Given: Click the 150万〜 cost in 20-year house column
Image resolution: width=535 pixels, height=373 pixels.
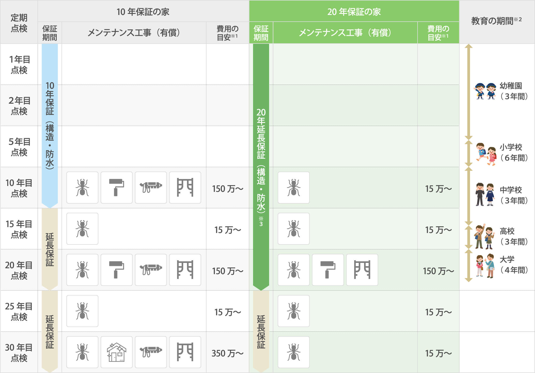Looking at the screenshot, I should point(438,271).
